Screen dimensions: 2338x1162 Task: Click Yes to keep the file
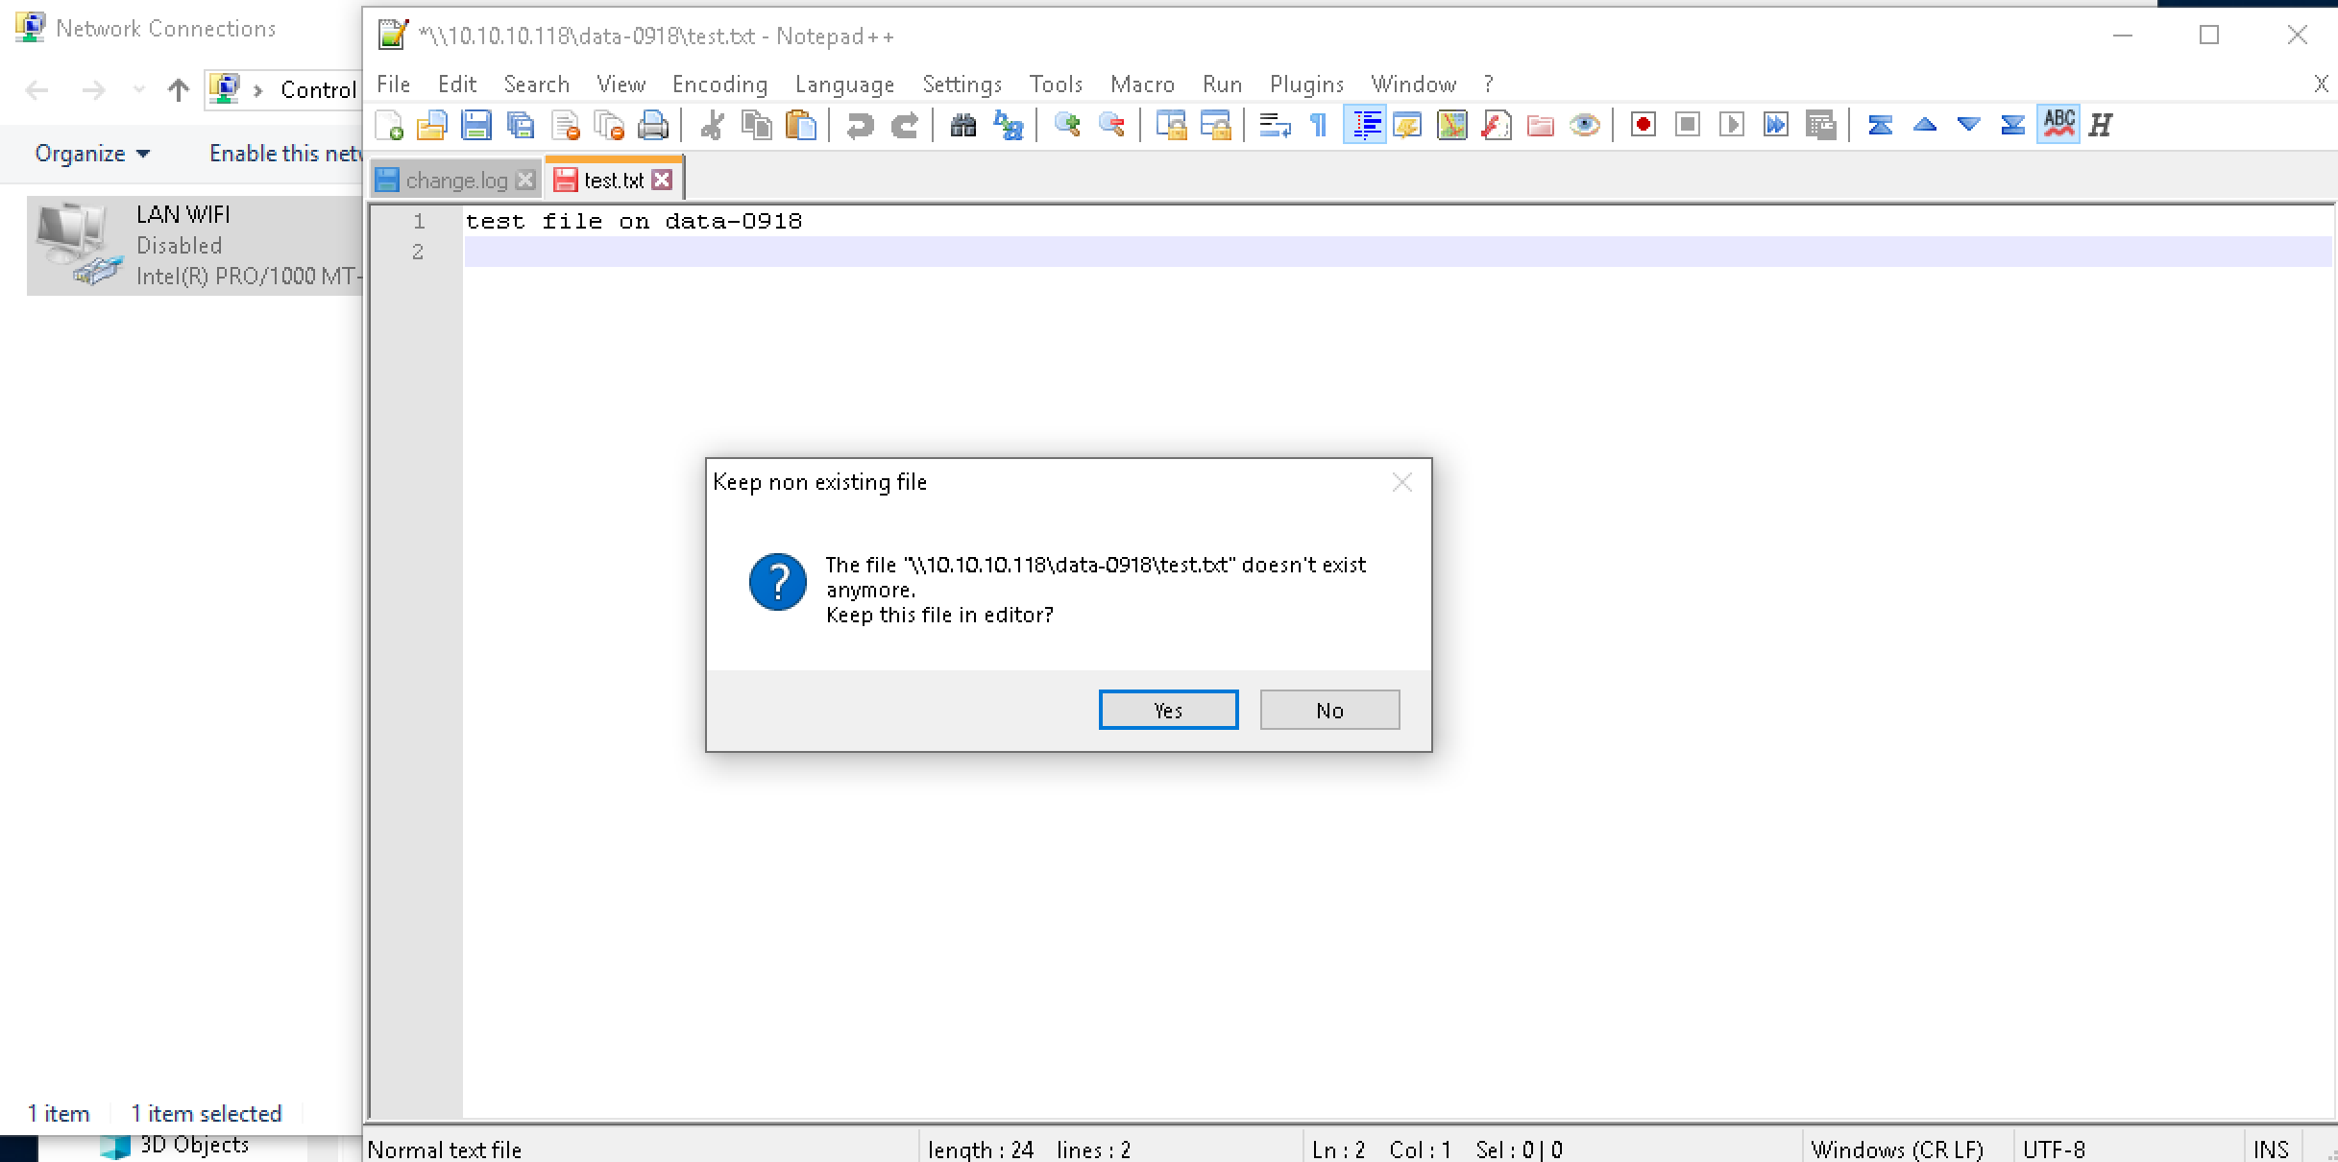click(x=1168, y=710)
